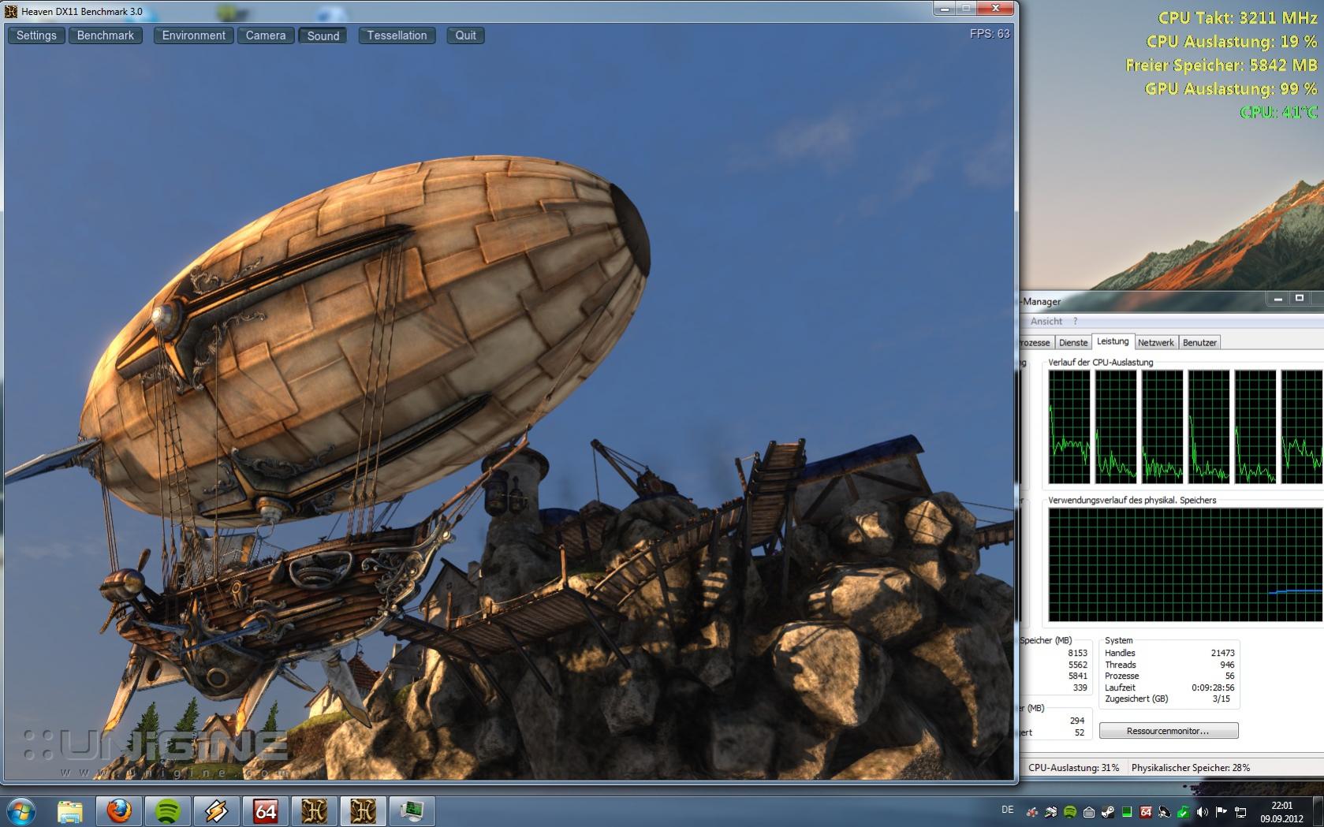
Task: Quit the Heaven benchmark
Action: [x=465, y=35]
